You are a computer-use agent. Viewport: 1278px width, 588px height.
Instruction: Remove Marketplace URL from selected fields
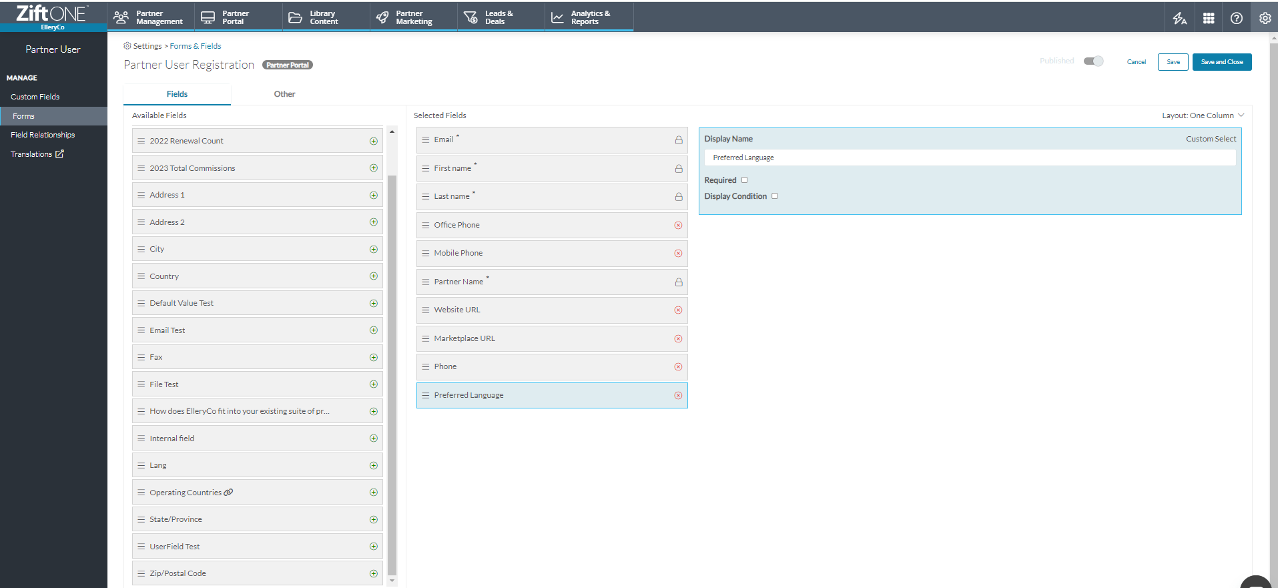(x=678, y=338)
